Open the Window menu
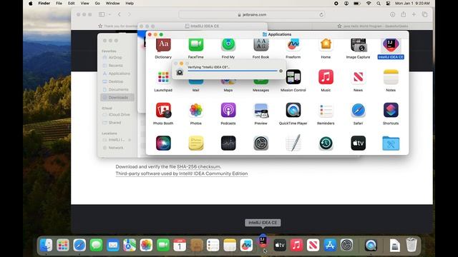458x257 pixels. coord(113,3)
